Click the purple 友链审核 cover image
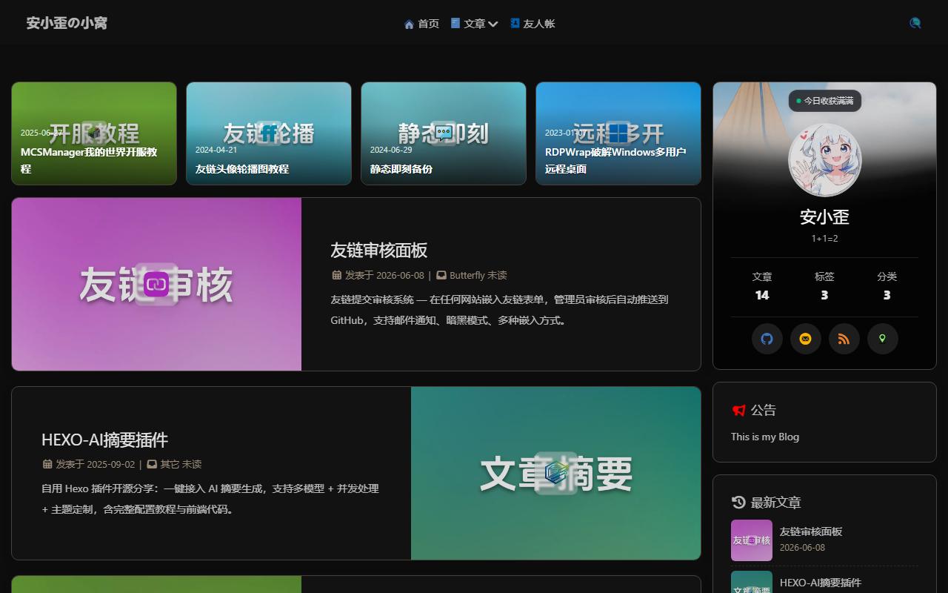948x593 pixels. [x=156, y=284]
